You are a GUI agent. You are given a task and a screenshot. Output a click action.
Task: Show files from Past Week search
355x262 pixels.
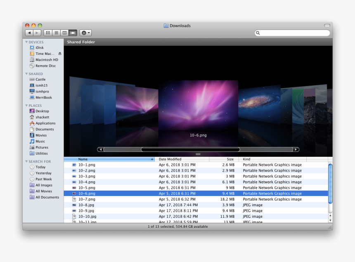pos(41,179)
